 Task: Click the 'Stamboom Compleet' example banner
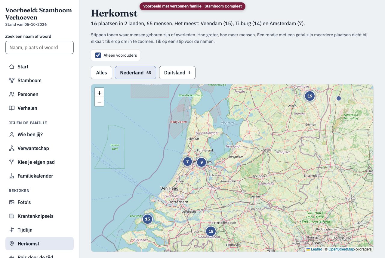pos(192,6)
